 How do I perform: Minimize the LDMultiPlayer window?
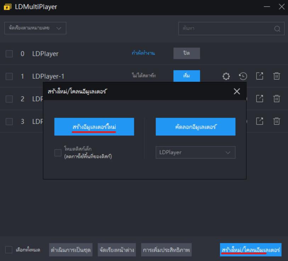(267, 7)
